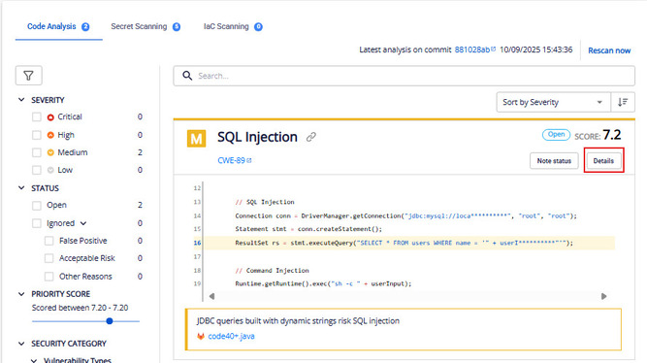Screen dimensions: 647x363
Task: Collapse the SEVERITY filter section
Action: tap(21, 100)
